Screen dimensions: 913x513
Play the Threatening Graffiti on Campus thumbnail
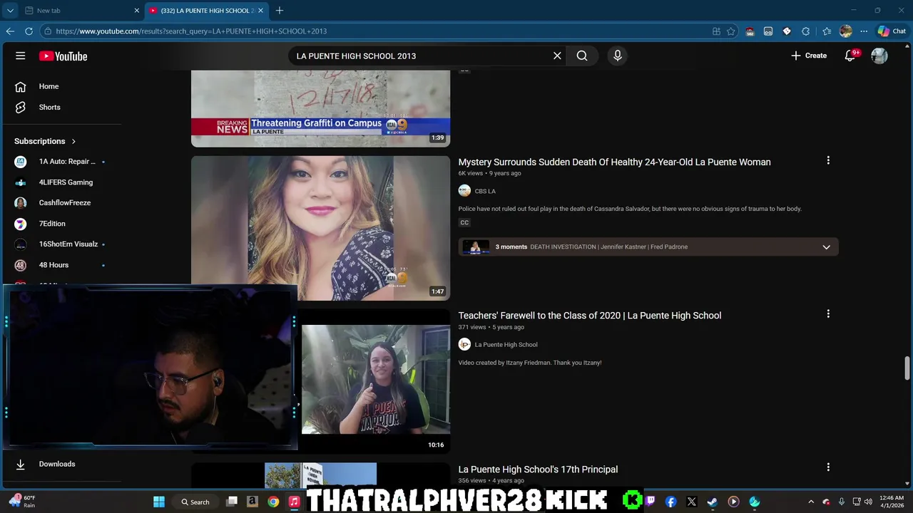click(320, 109)
